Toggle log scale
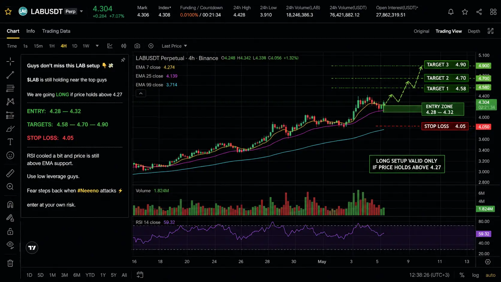 (476, 275)
